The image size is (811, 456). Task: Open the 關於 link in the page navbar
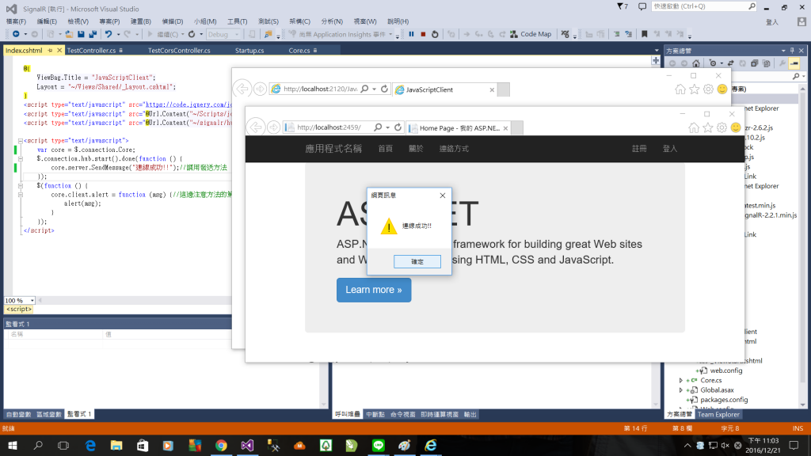tap(416, 149)
